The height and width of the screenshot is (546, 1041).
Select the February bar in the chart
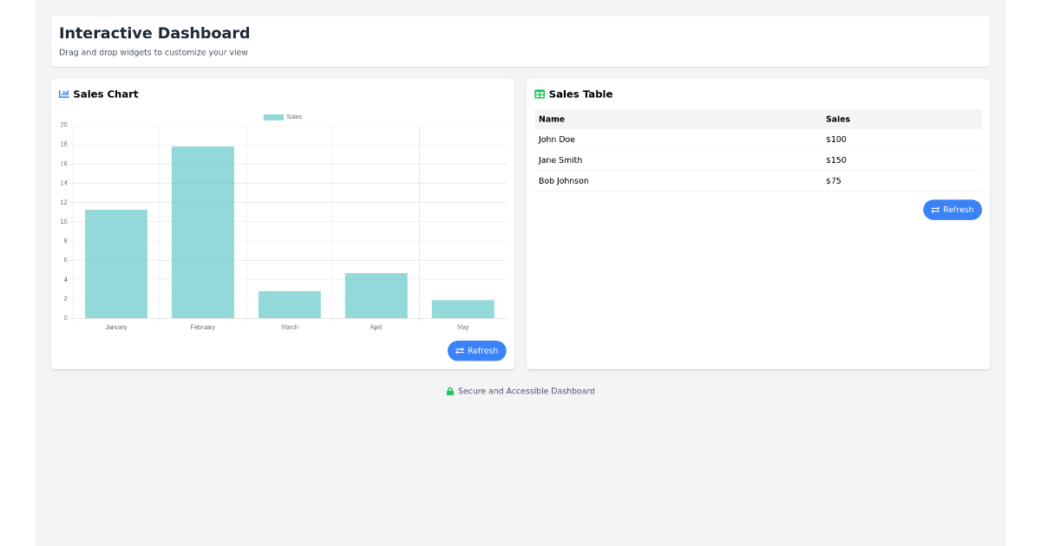pyautogui.click(x=202, y=234)
